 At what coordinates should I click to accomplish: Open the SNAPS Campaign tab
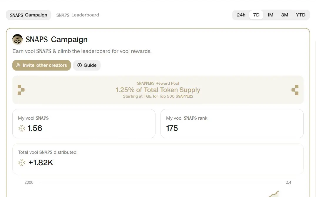pyautogui.click(x=29, y=15)
